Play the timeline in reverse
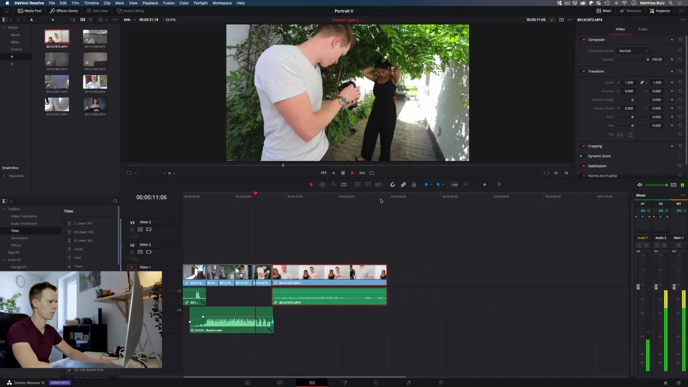The image size is (688, 387). (333, 173)
